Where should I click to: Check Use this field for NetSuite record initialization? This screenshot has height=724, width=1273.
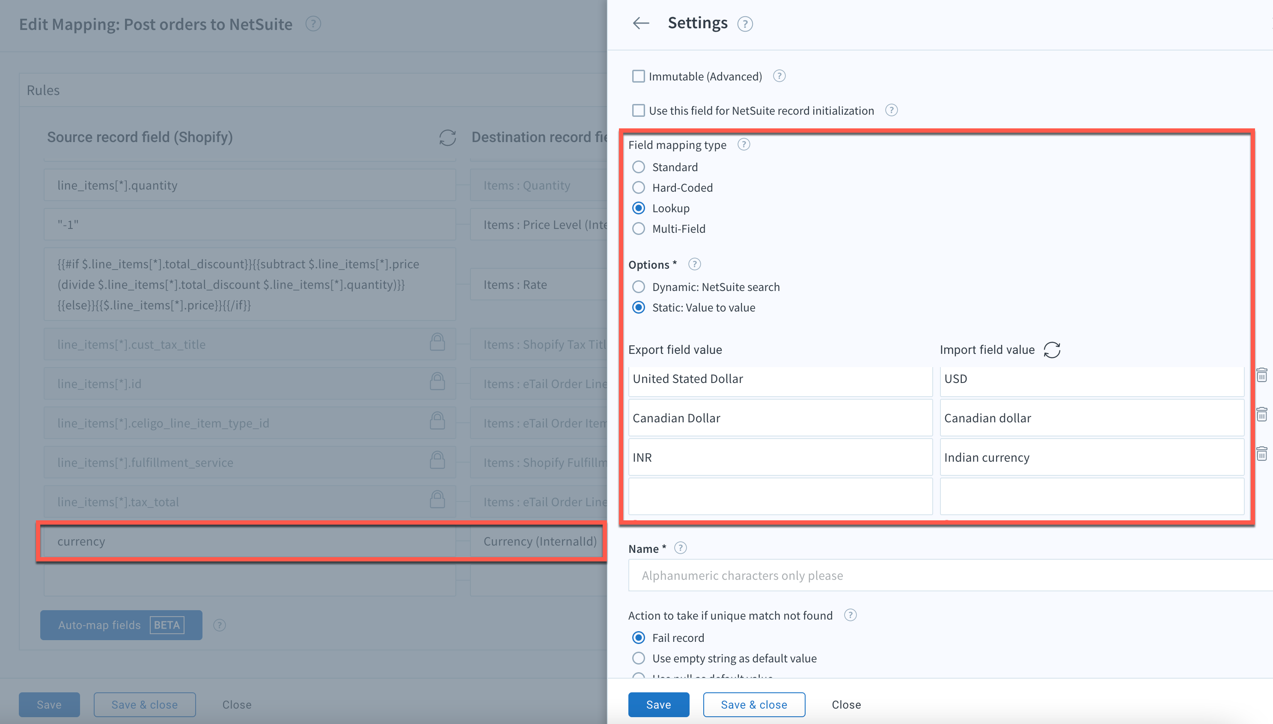(639, 110)
